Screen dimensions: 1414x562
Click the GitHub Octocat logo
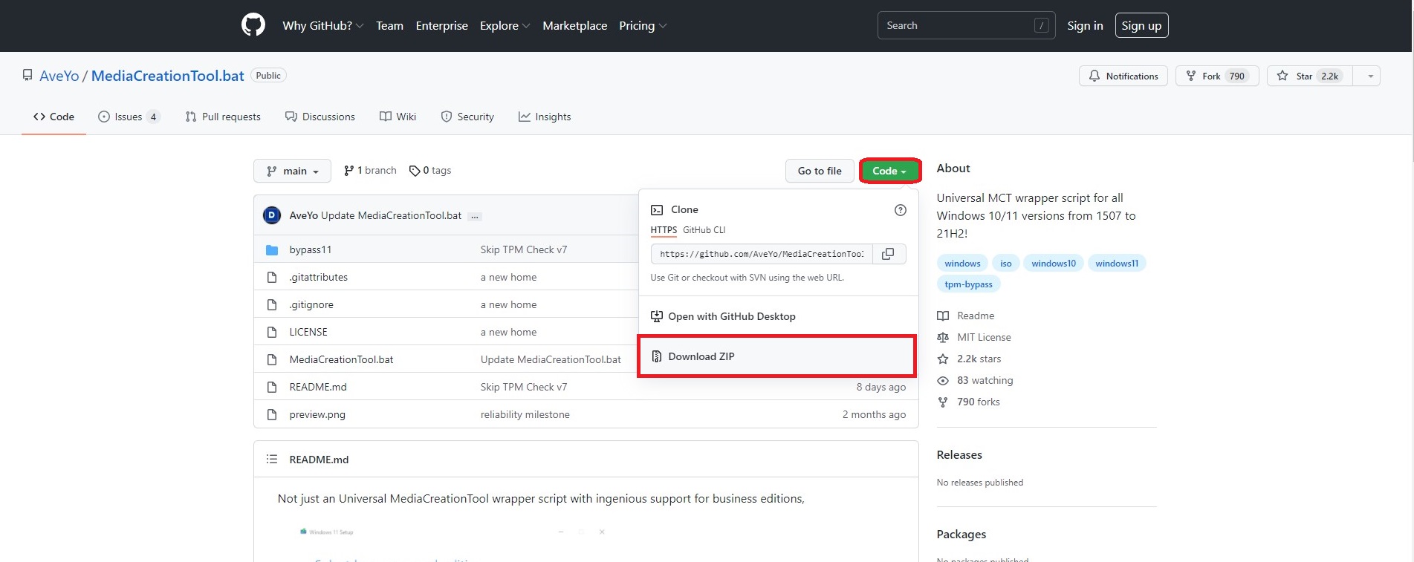(x=253, y=25)
